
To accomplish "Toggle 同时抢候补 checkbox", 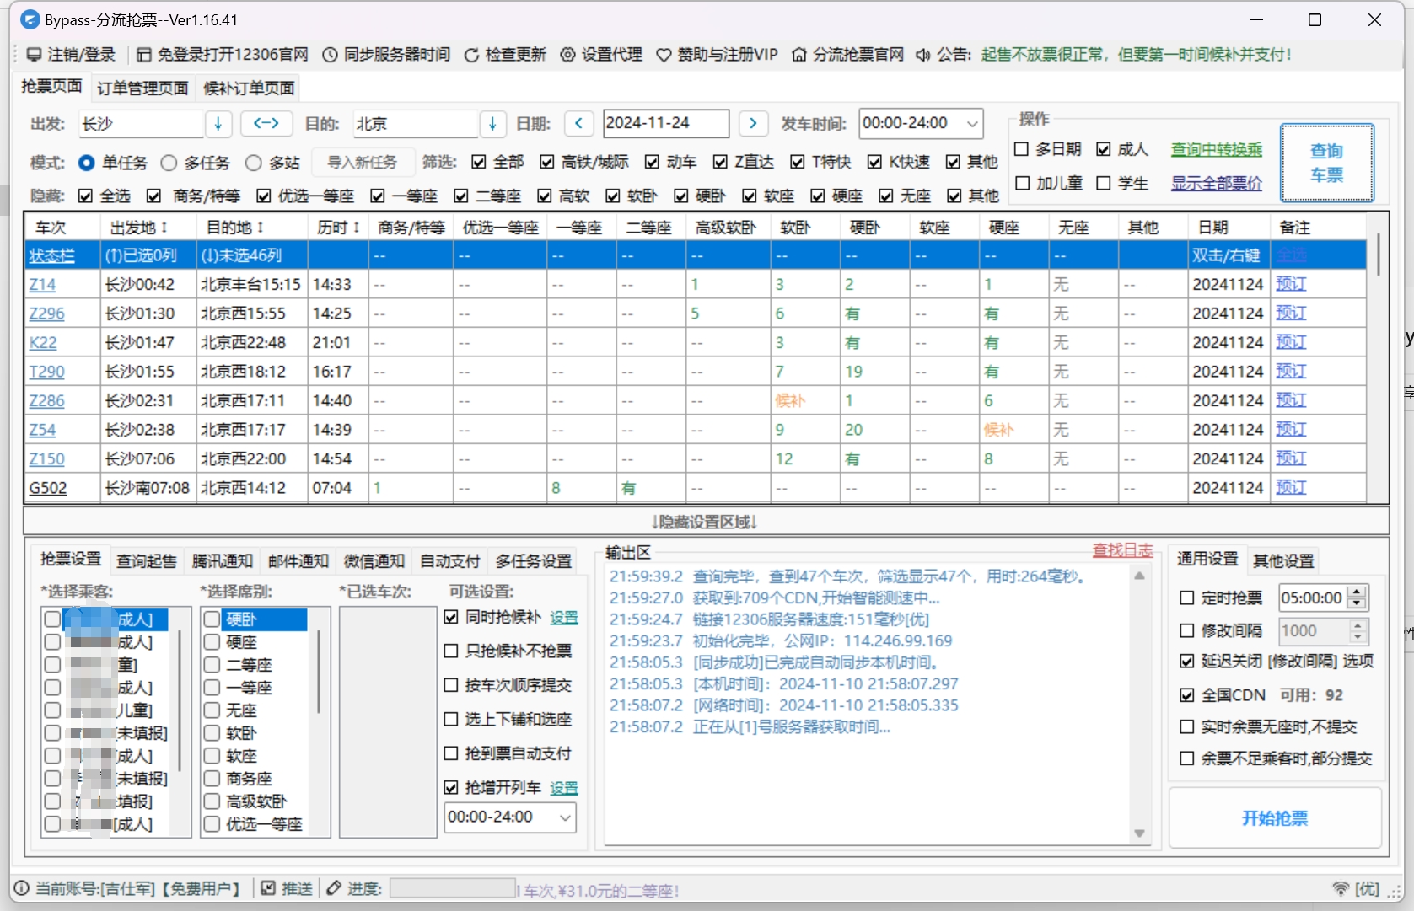I will pyautogui.click(x=451, y=617).
